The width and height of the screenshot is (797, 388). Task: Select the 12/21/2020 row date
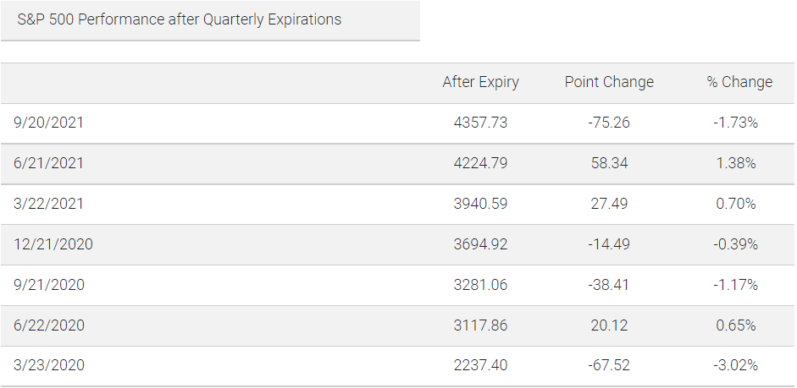click(53, 244)
